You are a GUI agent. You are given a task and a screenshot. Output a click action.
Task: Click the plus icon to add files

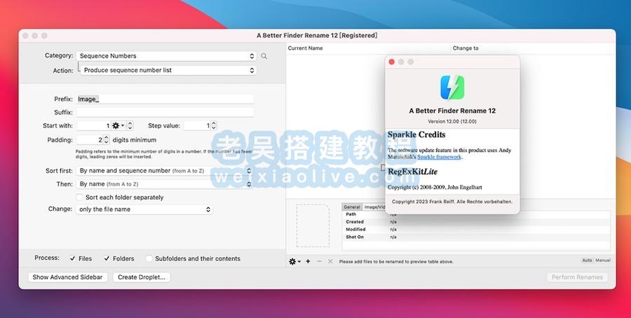click(308, 261)
